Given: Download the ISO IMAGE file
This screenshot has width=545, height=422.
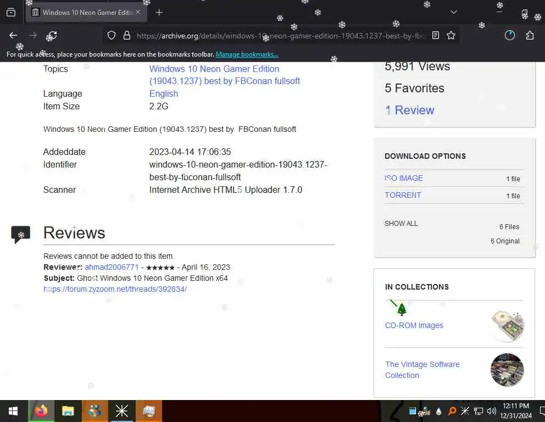Looking at the screenshot, I should [404, 178].
